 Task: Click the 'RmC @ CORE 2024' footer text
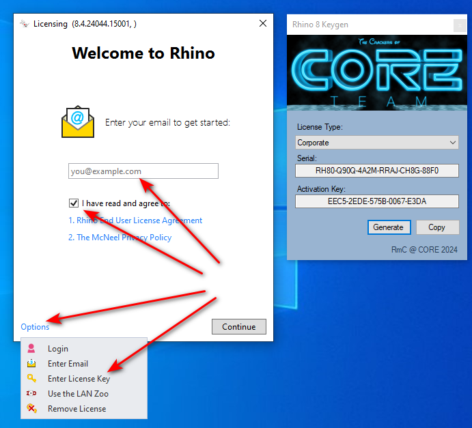pos(424,250)
